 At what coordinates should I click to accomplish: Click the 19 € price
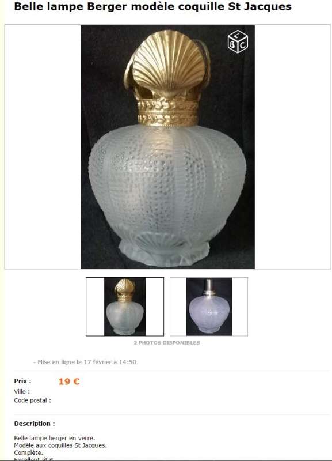[69, 381]
